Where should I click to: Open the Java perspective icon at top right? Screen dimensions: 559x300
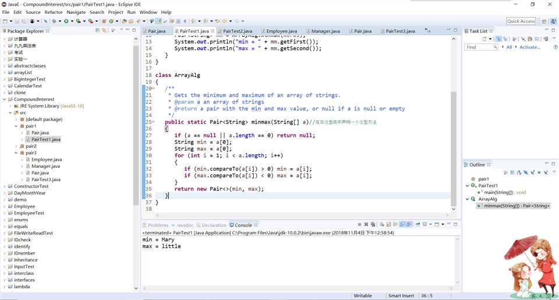(553, 22)
